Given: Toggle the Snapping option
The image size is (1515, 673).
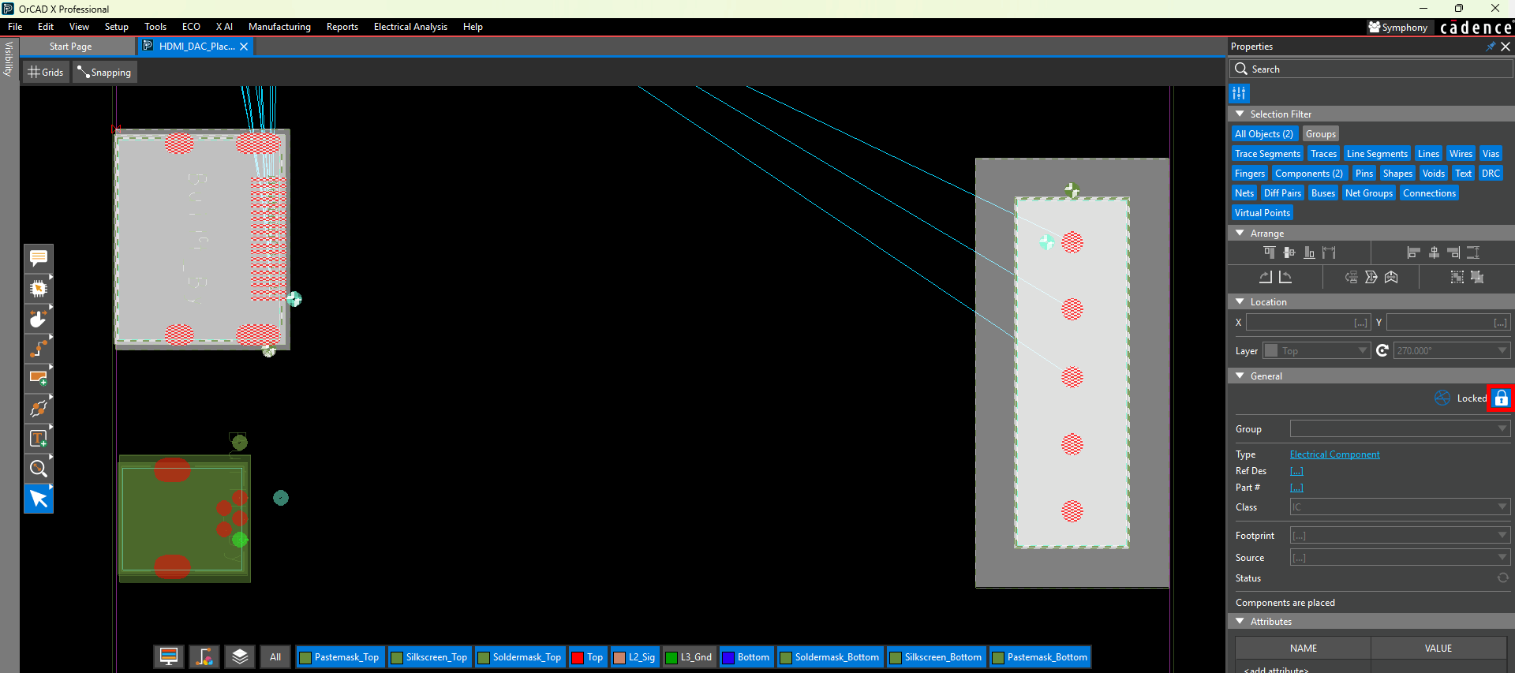Looking at the screenshot, I should [x=104, y=73].
